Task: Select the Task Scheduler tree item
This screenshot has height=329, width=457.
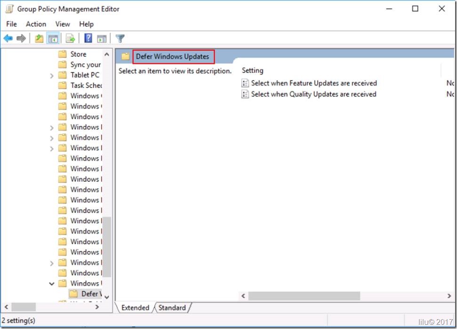Action: 86,86
